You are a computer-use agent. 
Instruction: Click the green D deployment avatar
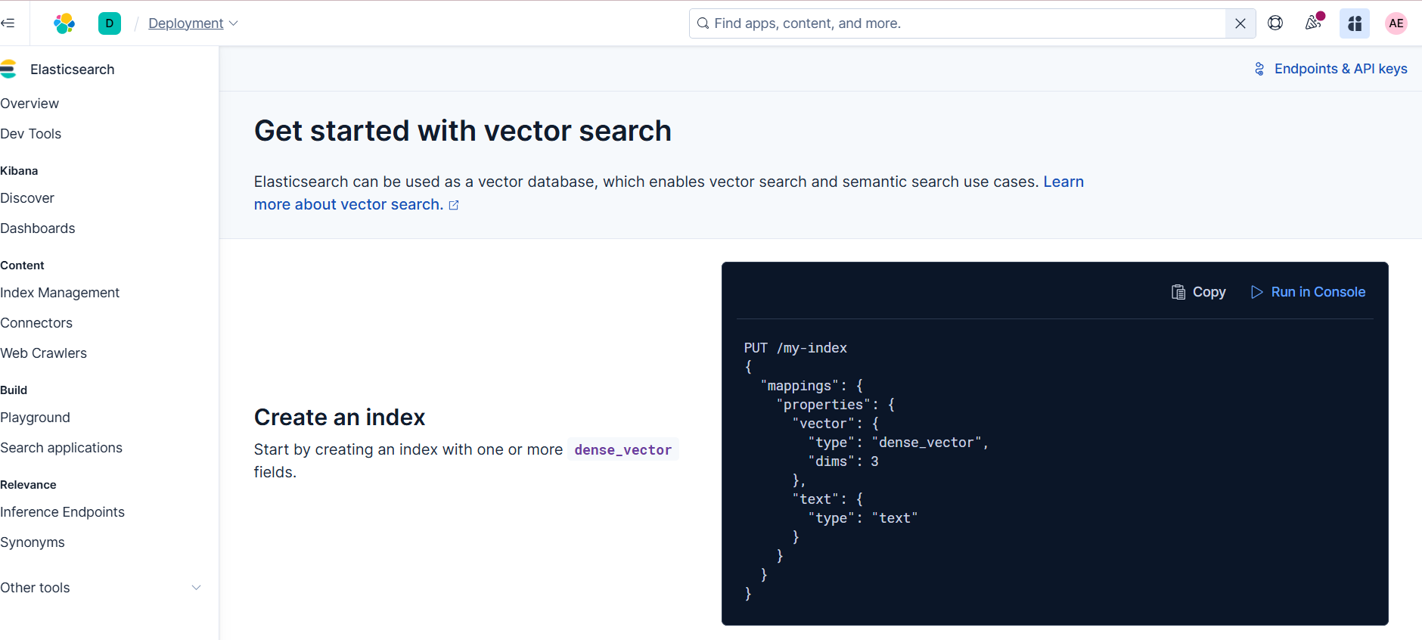pyautogui.click(x=110, y=23)
